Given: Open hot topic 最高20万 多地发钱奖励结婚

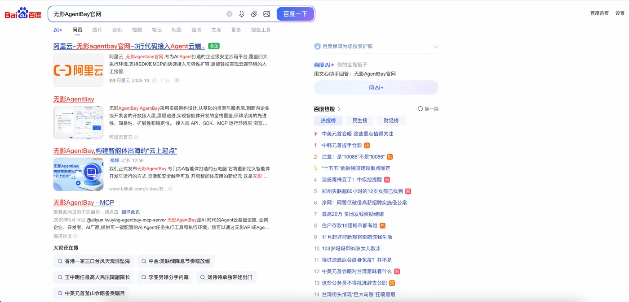Looking at the screenshot, I should [353, 214].
